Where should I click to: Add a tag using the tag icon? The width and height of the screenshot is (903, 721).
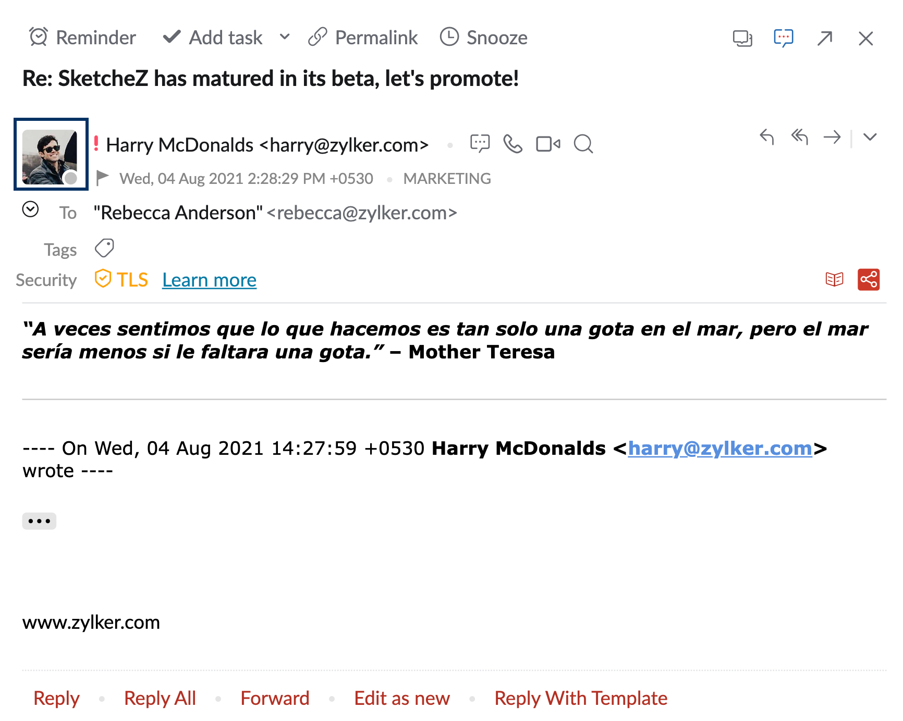point(104,248)
